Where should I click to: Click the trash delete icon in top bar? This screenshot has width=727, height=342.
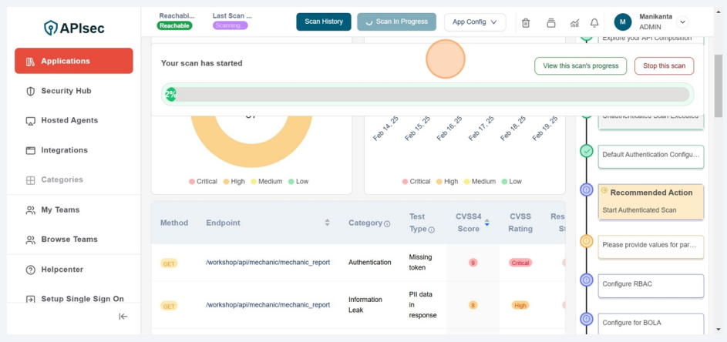(526, 22)
